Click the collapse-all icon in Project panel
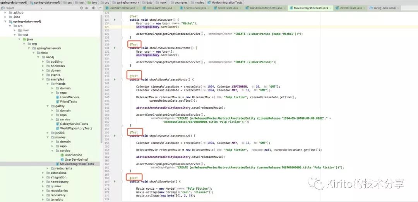The image size is (418, 202). [x=86, y=8]
